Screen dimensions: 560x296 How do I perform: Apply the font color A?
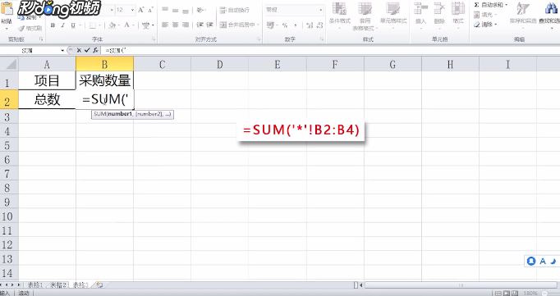(x=126, y=25)
